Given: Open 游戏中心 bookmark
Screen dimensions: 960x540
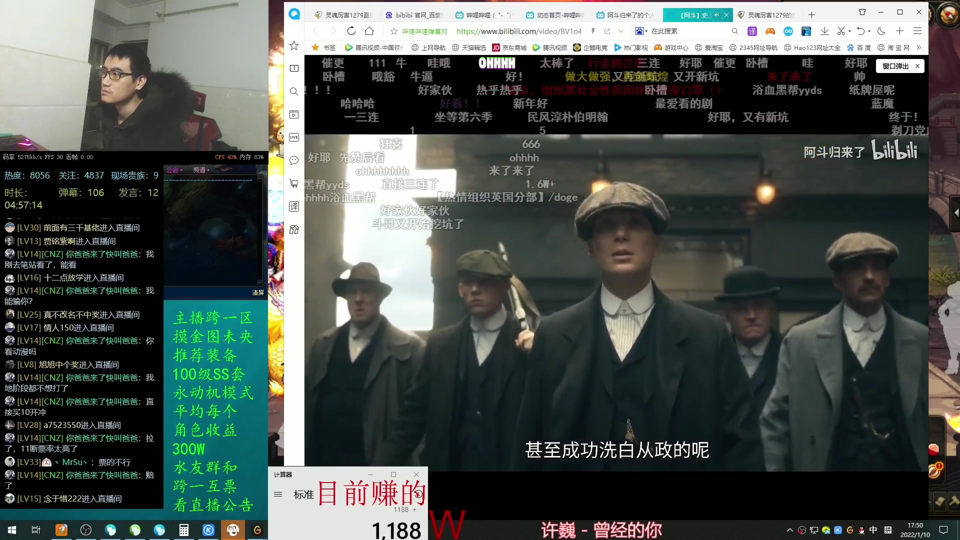Looking at the screenshot, I should pyautogui.click(x=671, y=47).
